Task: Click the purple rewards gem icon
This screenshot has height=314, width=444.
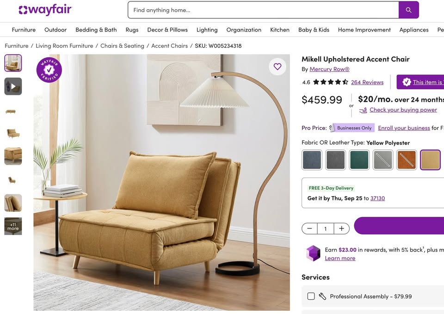Action: tap(313, 253)
